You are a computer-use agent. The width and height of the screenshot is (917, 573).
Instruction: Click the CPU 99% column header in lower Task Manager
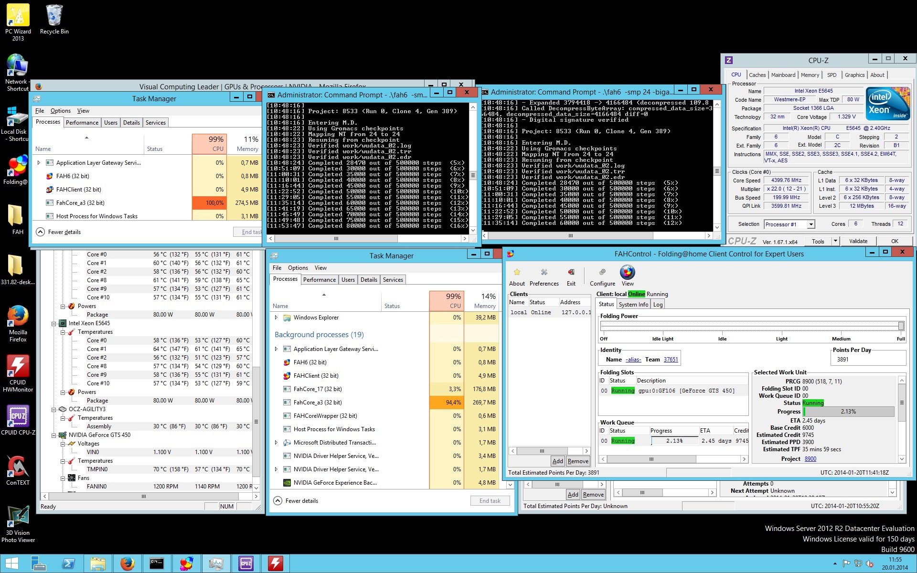point(447,301)
